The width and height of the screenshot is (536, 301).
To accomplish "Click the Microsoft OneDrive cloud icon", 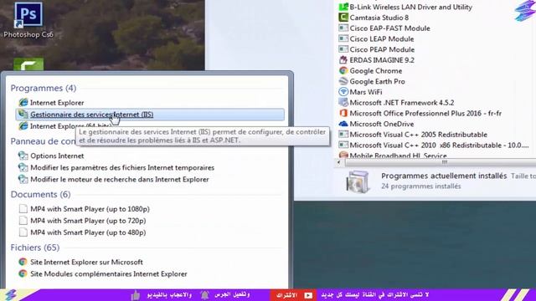I will pyautogui.click(x=343, y=124).
